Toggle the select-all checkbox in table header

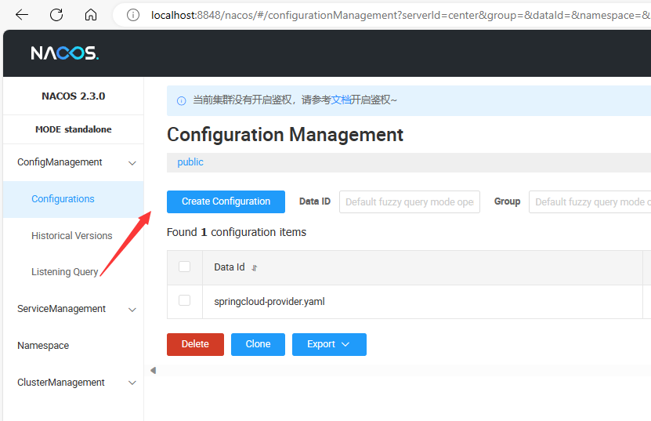(x=185, y=267)
